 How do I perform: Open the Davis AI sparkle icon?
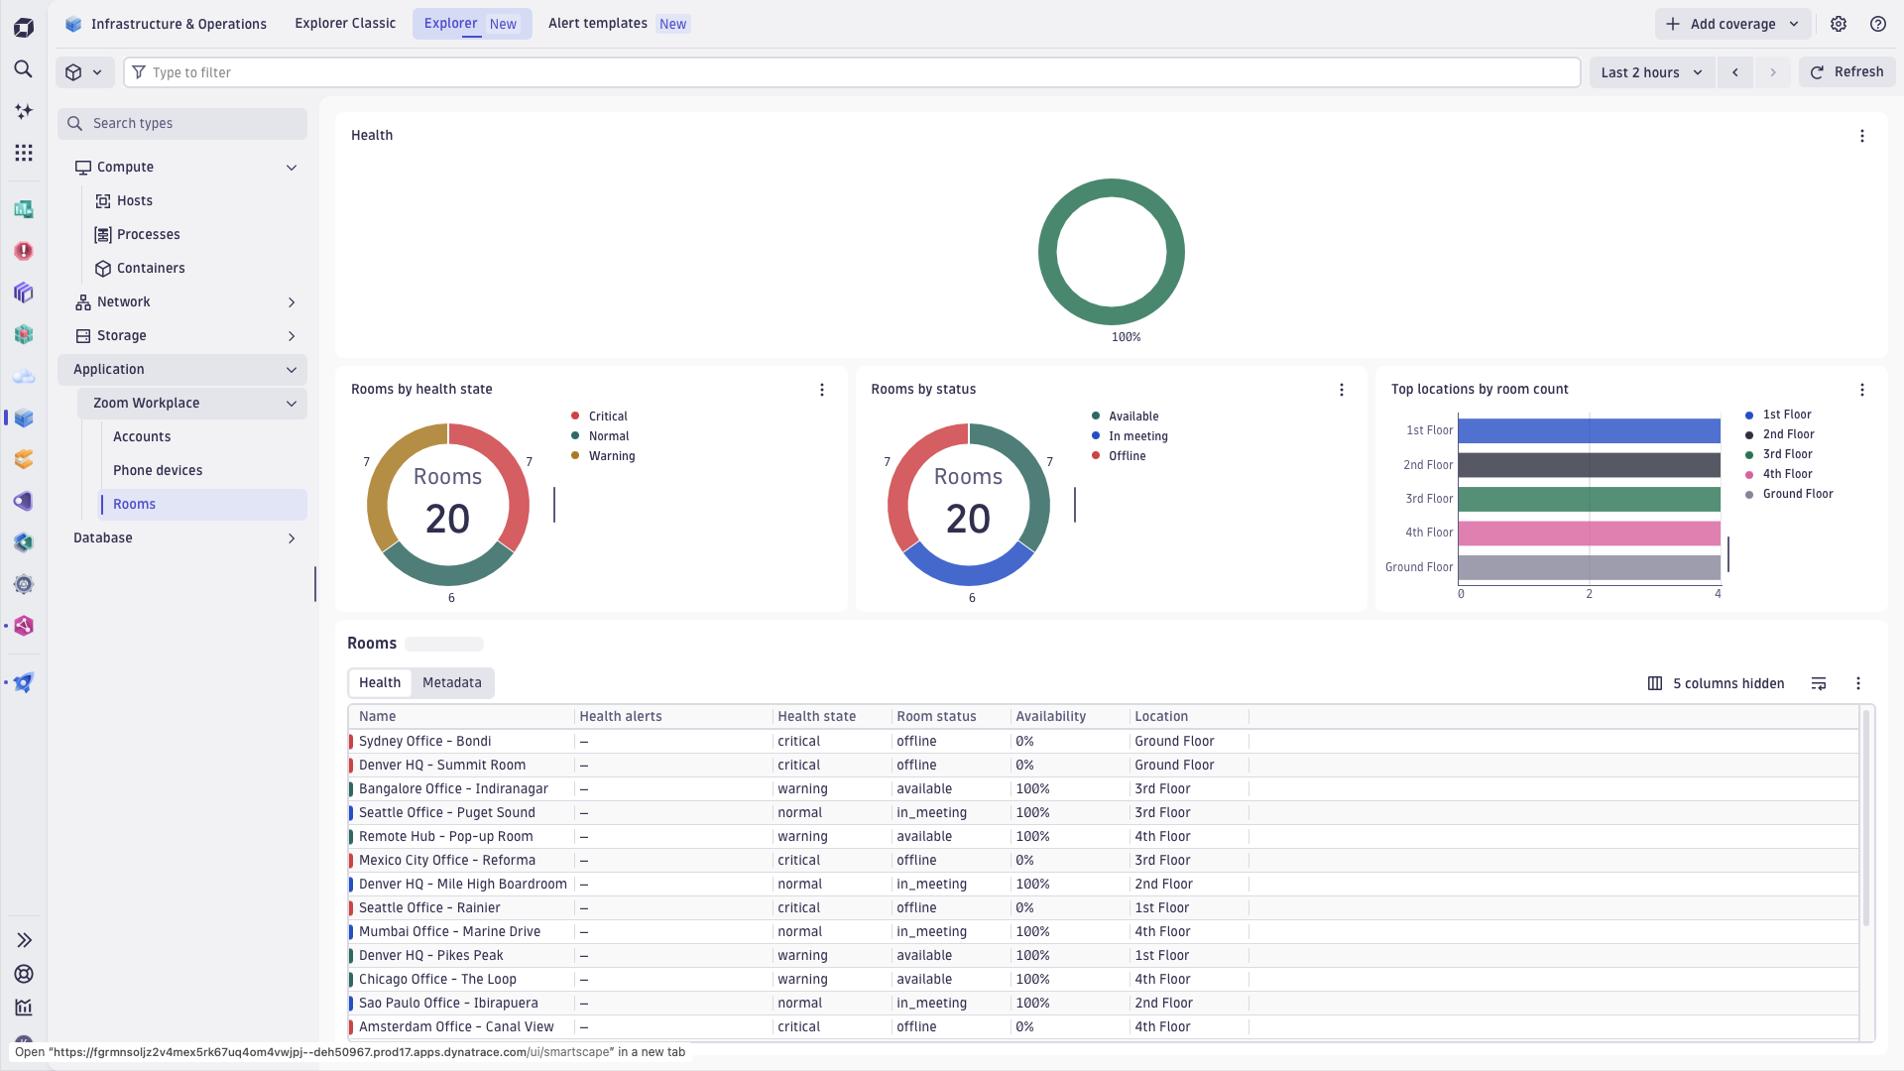coord(24,111)
